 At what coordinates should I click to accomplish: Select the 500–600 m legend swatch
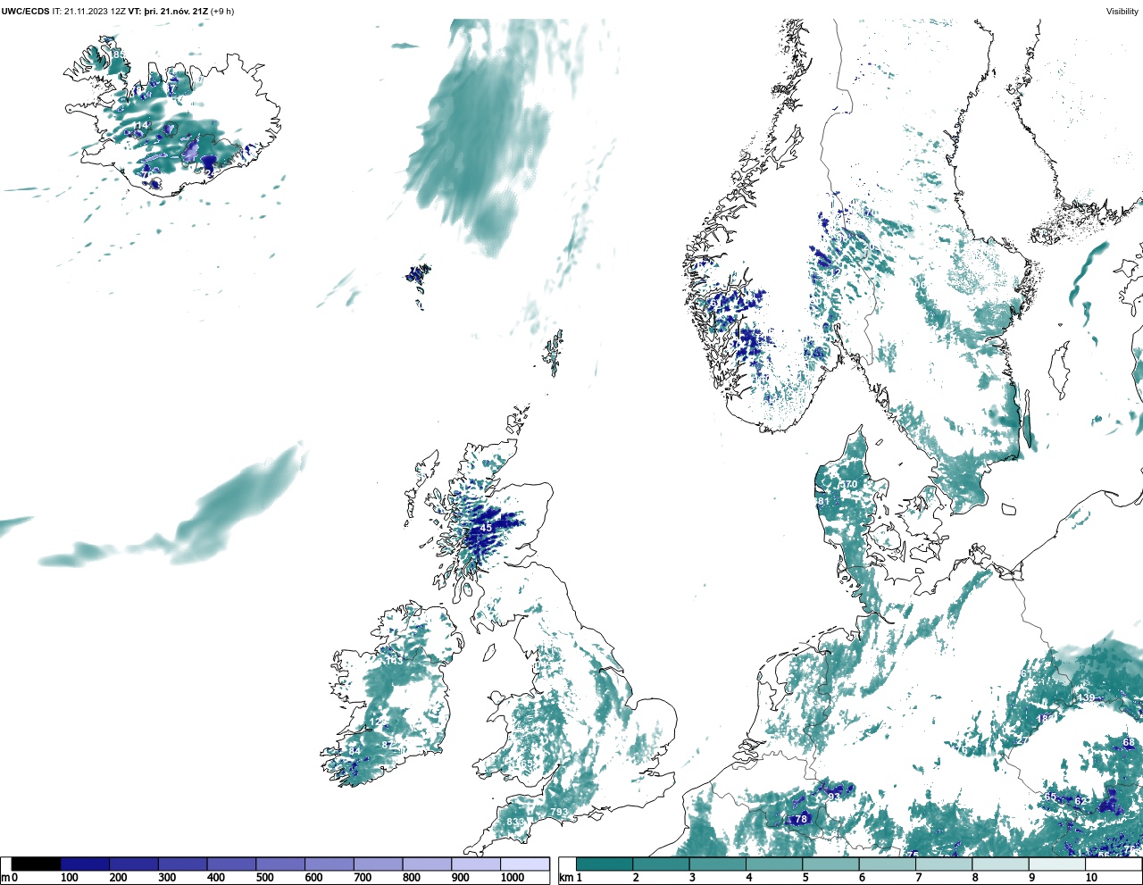click(x=280, y=864)
